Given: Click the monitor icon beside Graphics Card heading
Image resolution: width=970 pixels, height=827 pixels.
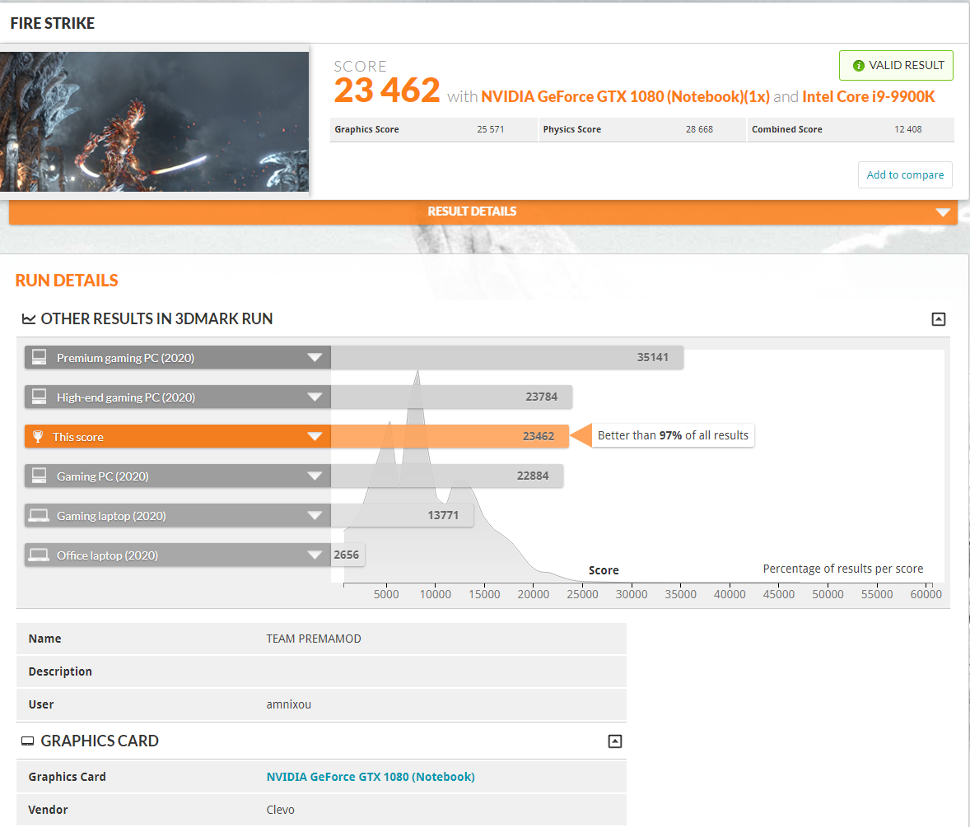Looking at the screenshot, I should point(28,741).
